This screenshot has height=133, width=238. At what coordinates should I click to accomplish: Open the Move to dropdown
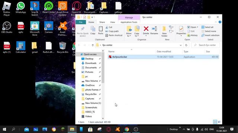[x=129, y=31]
